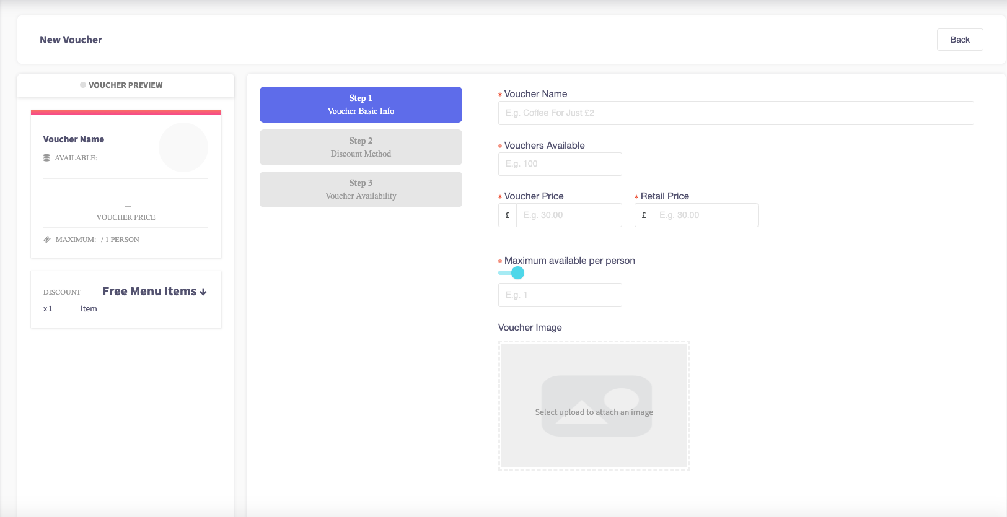Toggle the Maximum available per person switch
Viewport: 1007px width, 517px height.
point(511,273)
